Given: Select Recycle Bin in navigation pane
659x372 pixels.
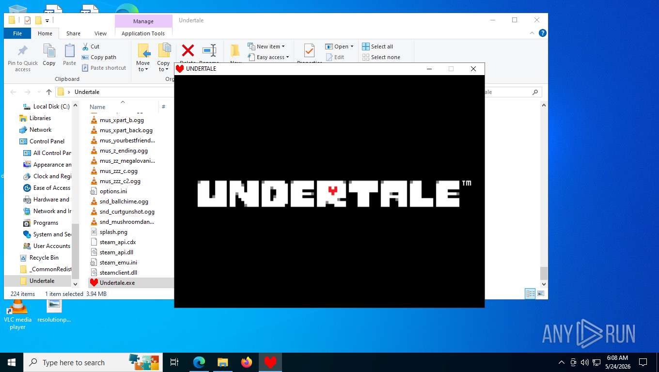Looking at the screenshot, I should [x=44, y=258].
